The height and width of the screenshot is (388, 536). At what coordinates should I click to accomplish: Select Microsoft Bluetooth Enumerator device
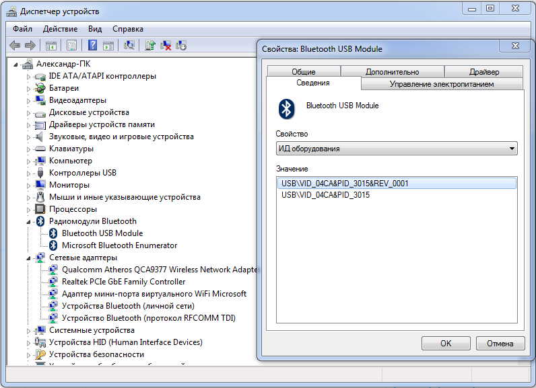tap(119, 245)
